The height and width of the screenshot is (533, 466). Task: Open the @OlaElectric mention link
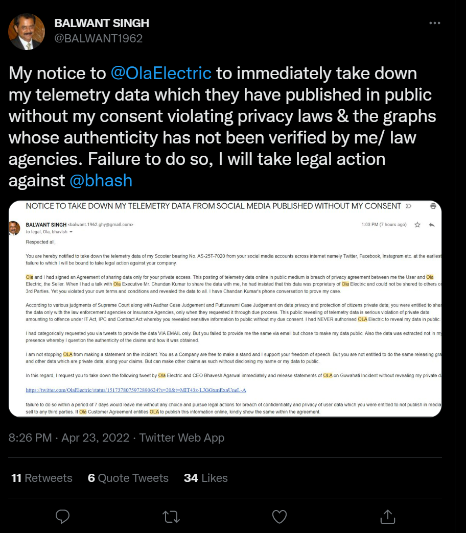[161, 73]
